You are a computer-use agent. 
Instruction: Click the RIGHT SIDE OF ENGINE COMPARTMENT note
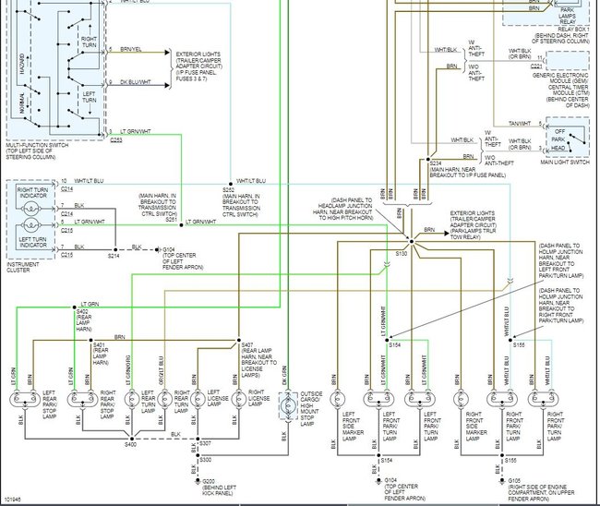pyautogui.click(x=542, y=492)
